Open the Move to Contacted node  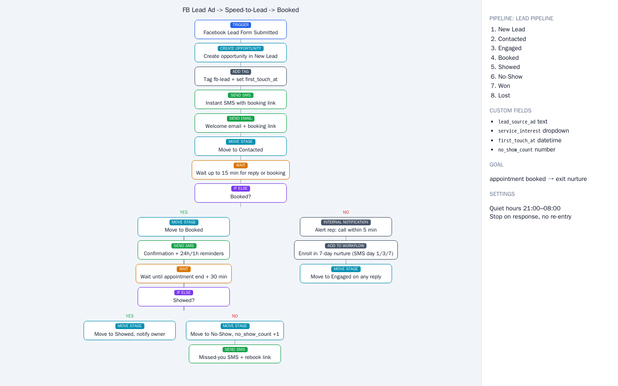tap(240, 146)
